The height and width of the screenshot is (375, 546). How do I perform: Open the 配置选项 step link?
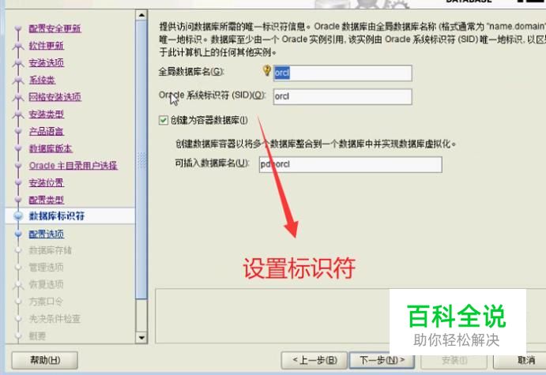click(x=47, y=234)
